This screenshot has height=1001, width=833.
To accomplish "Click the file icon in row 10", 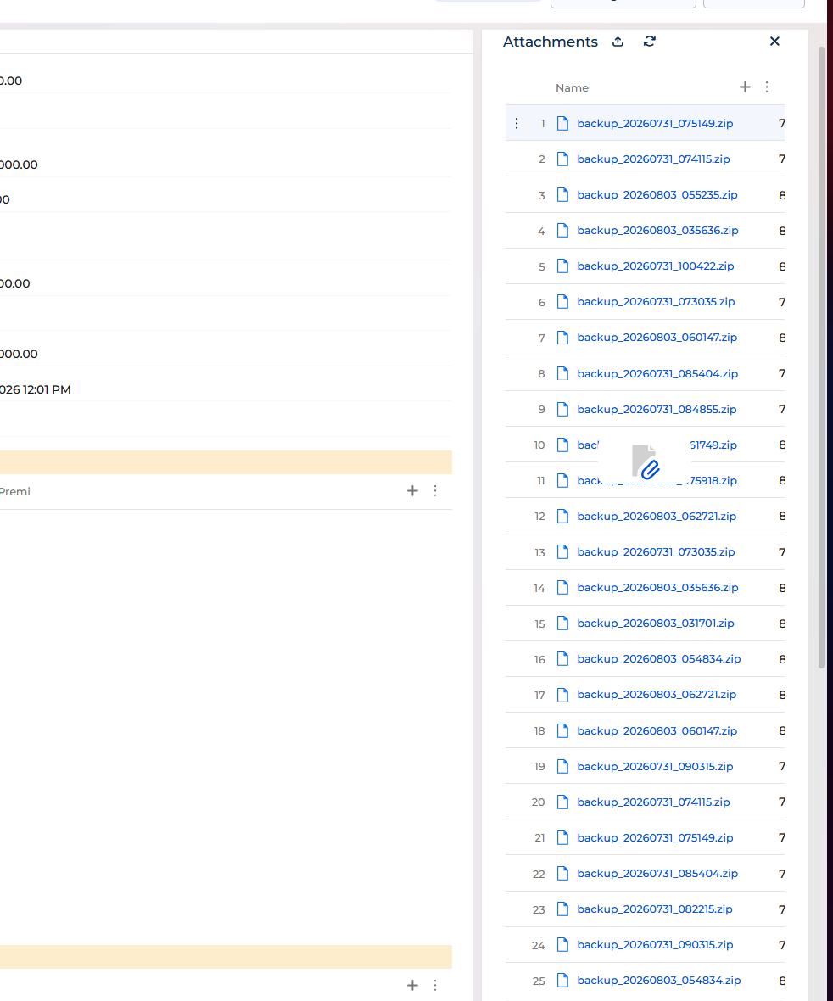I will pos(562,445).
